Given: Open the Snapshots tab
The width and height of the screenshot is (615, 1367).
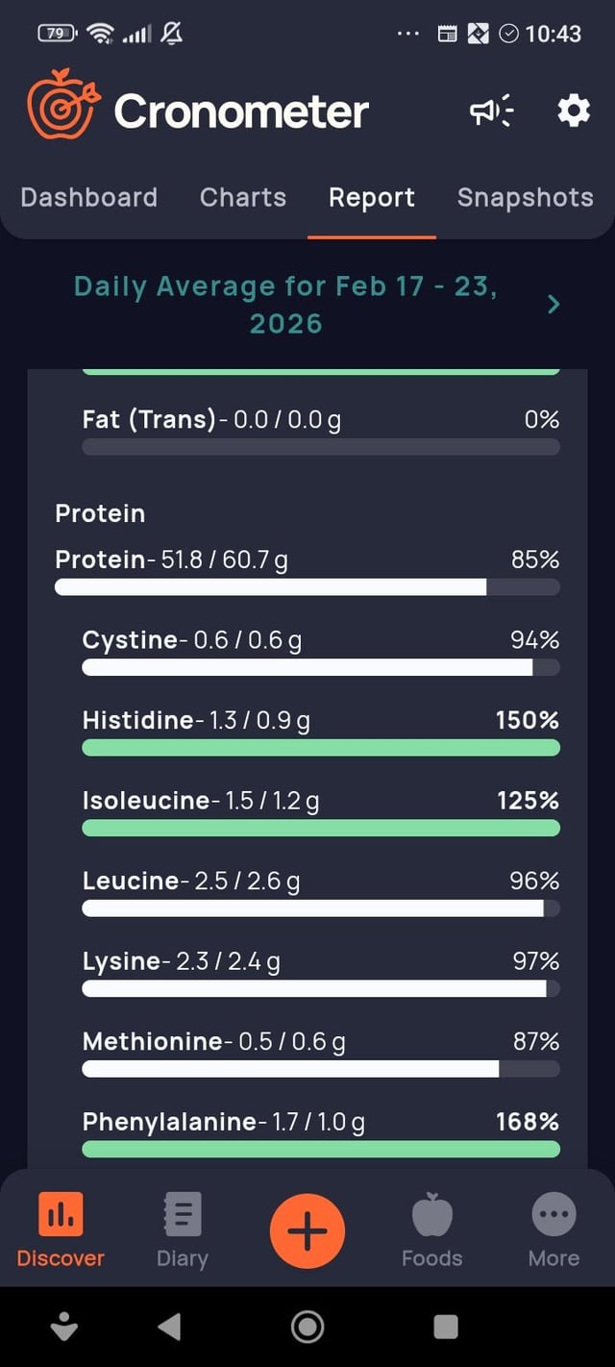Looking at the screenshot, I should pyautogui.click(x=525, y=197).
